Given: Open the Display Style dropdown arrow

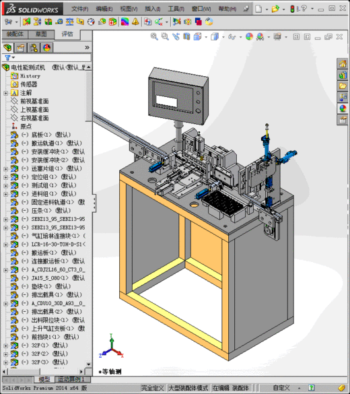Looking at the screenshot, I should 223,37.
